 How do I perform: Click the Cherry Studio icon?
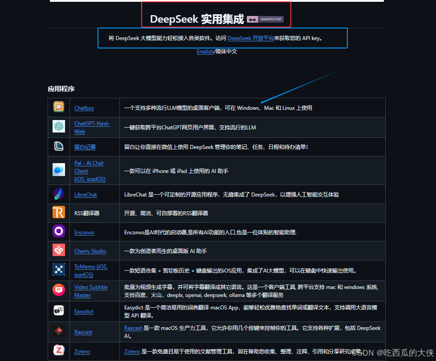coord(59,250)
